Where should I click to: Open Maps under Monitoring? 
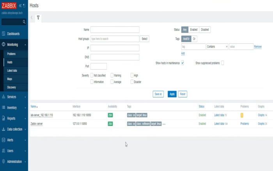[x=10, y=79]
